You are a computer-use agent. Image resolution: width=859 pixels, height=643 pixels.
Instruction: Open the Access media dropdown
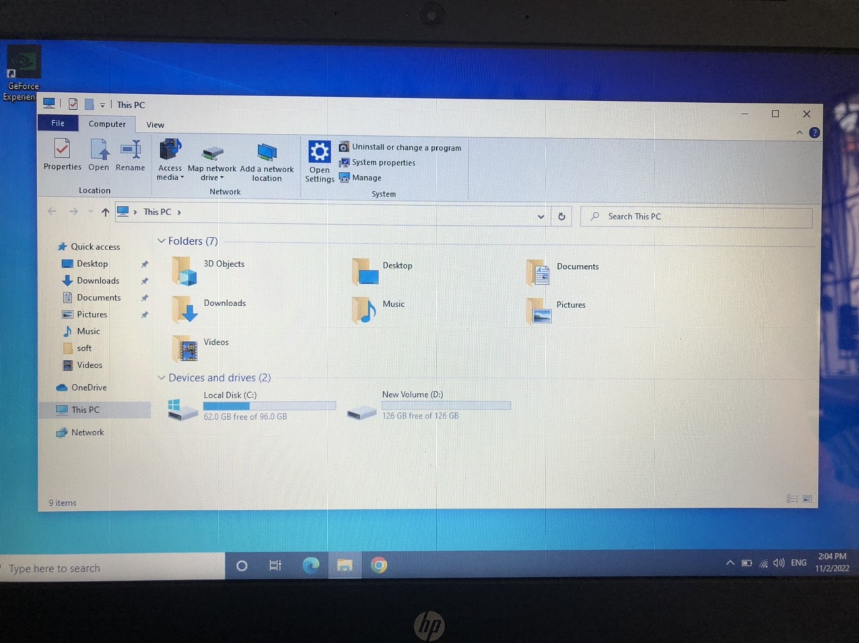tap(170, 160)
